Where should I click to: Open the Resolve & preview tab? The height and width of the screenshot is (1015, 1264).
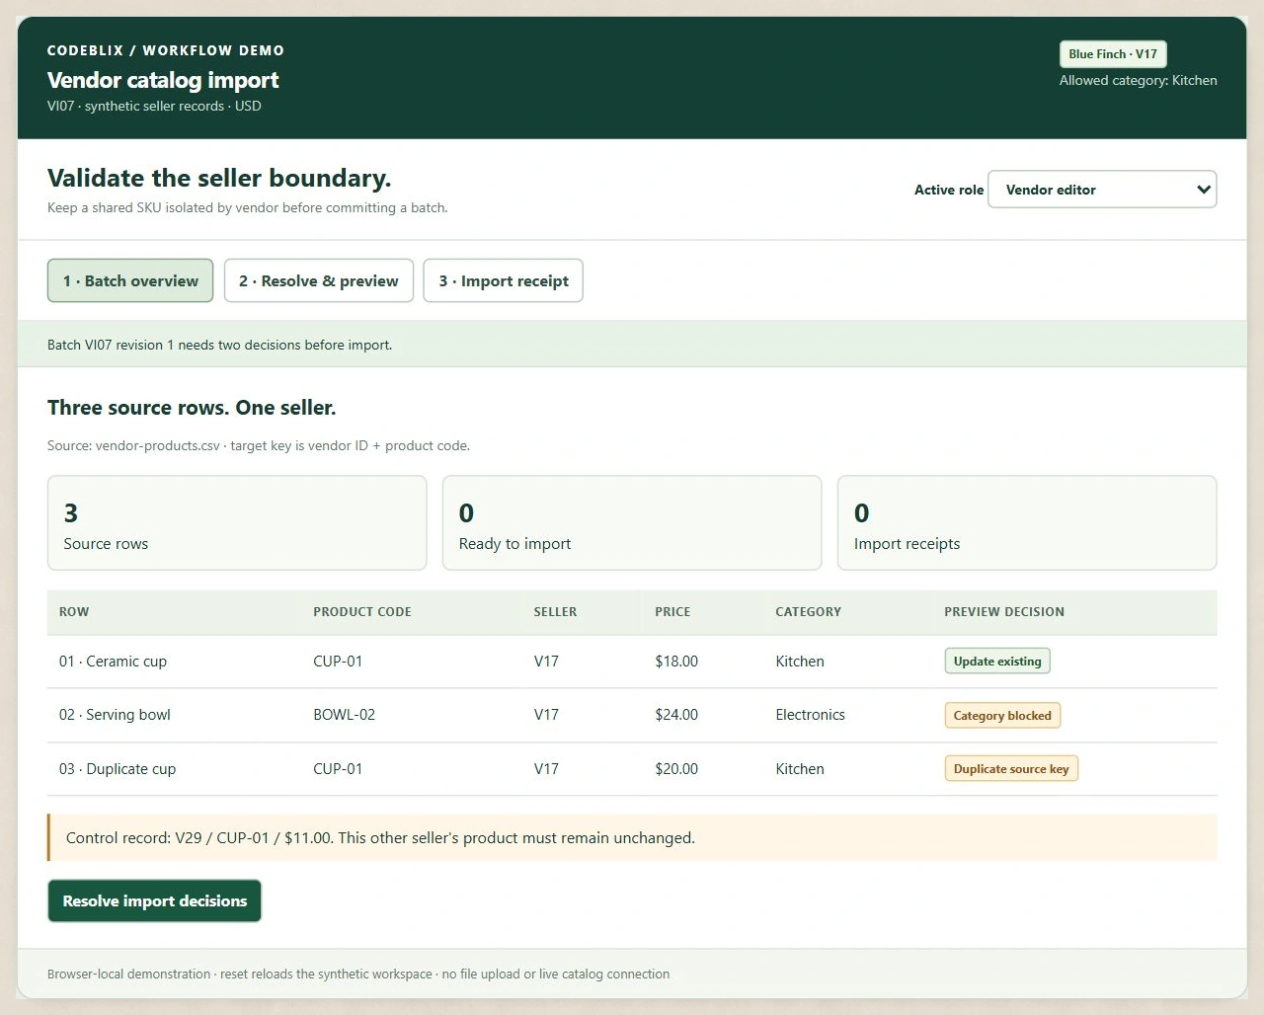click(319, 280)
